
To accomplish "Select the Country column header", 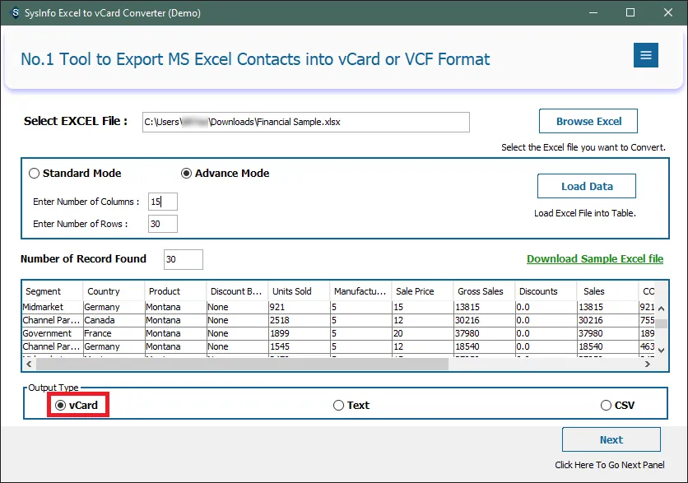I will pyautogui.click(x=114, y=291).
